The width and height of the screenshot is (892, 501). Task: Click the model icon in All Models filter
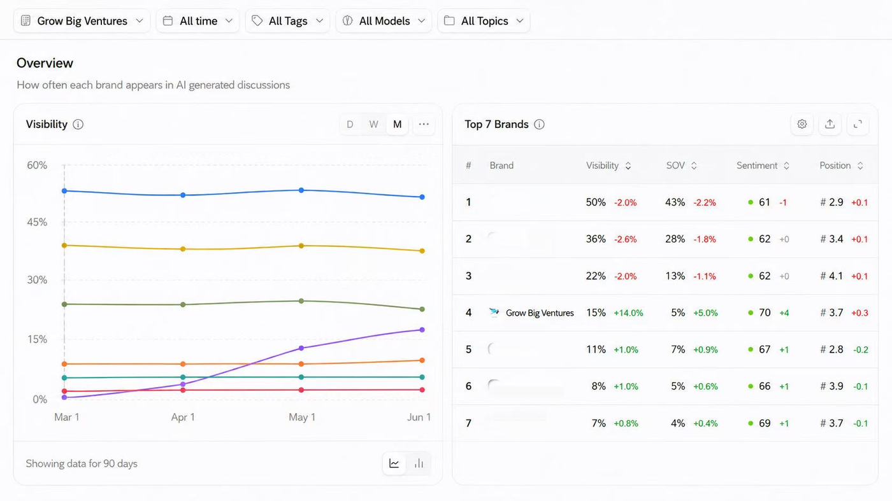(348, 21)
